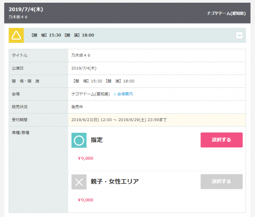Click ナゴヤドーム(愛知県) in the dark header

tap(226, 13)
